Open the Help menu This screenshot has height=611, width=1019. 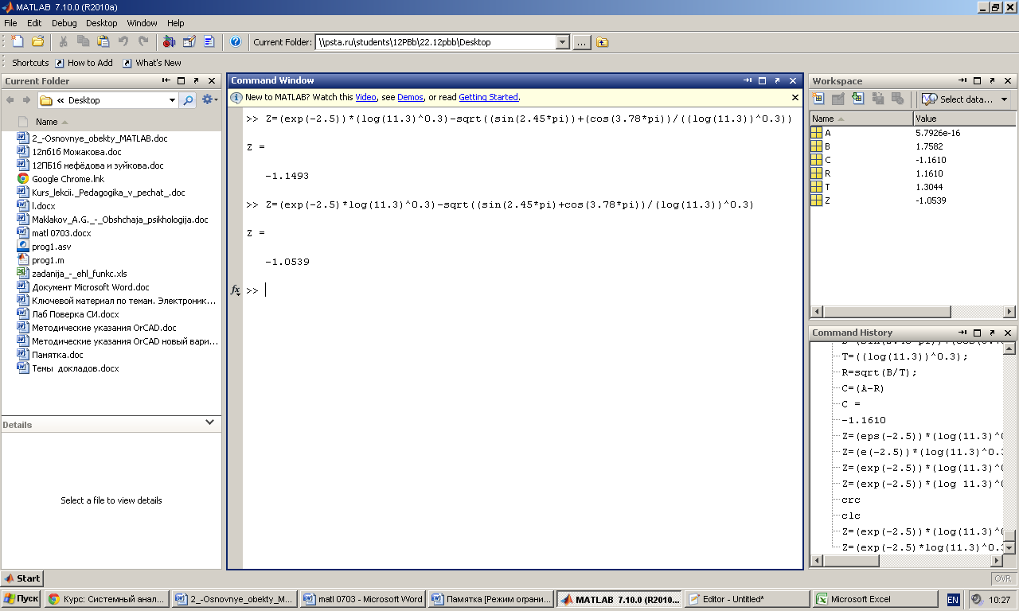coord(176,23)
